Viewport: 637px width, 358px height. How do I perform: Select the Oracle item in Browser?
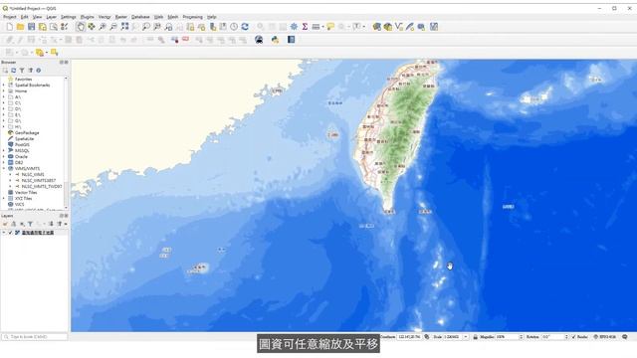point(21,157)
